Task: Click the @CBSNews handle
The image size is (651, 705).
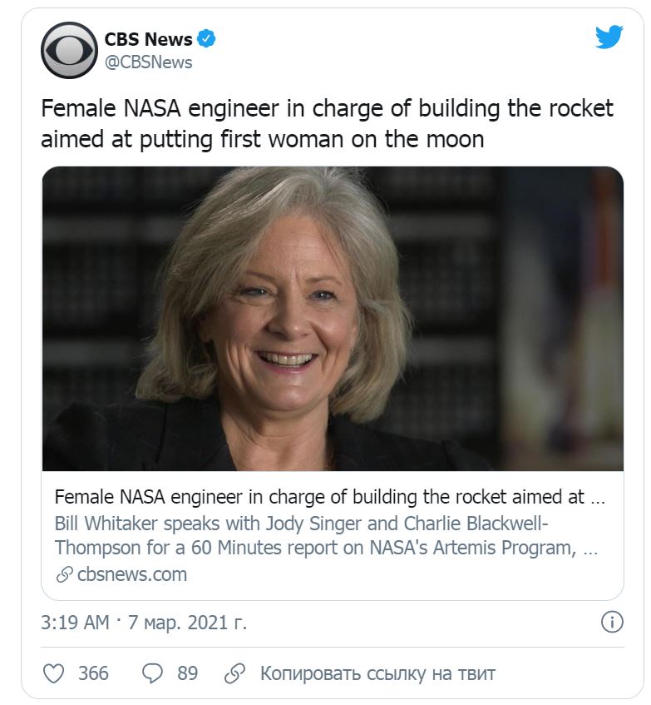Action: pos(148,62)
